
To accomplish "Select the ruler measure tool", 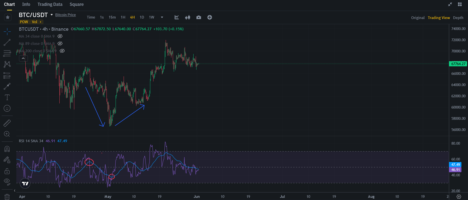I will tap(7, 123).
